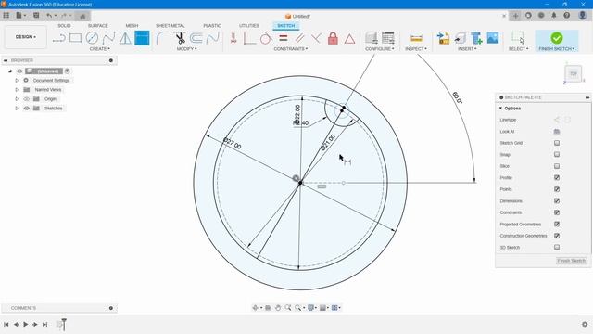Click the Save icon

click(x=36, y=16)
